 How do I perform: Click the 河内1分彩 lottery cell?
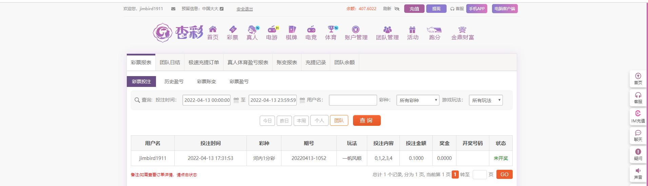click(x=264, y=158)
